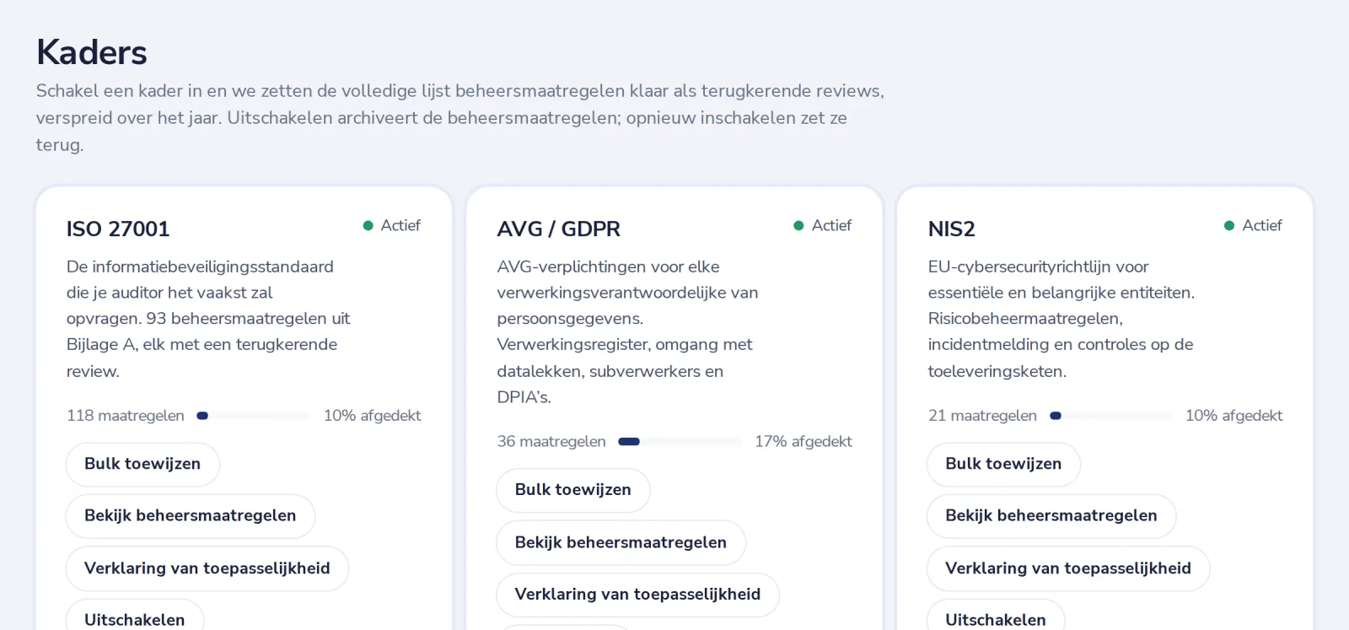The height and width of the screenshot is (630, 1349).
Task: Click Uitschakelen on the NIS2 card
Action: 996,615
